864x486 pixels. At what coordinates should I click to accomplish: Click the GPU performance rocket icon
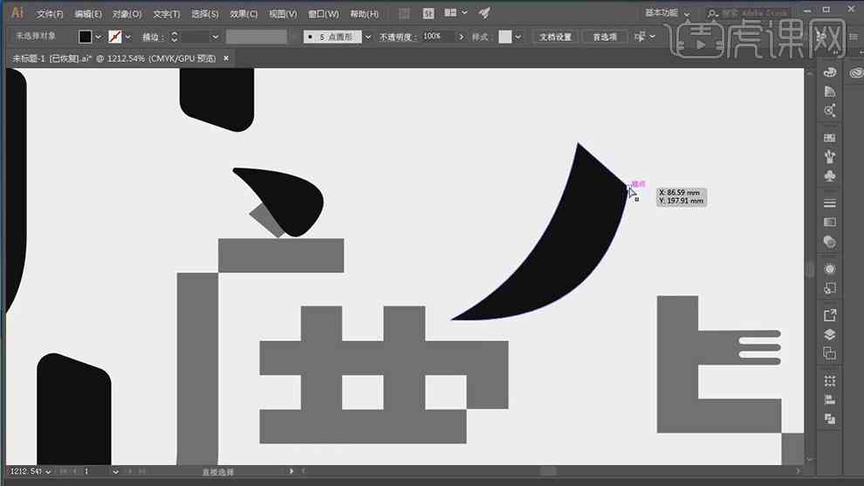click(x=484, y=13)
